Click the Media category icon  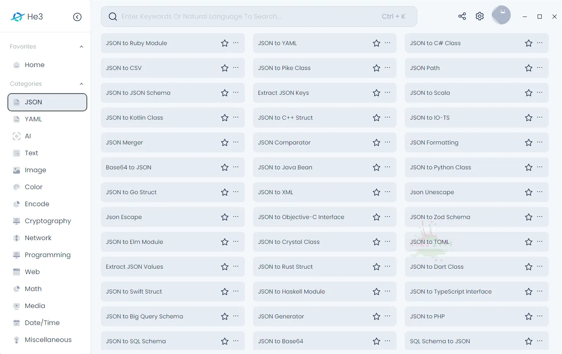17,306
